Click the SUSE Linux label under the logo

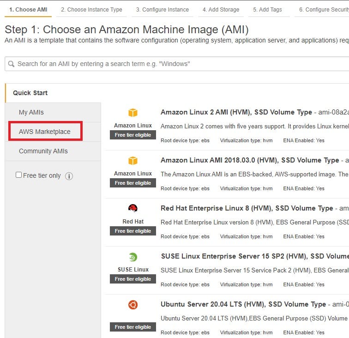(x=133, y=270)
